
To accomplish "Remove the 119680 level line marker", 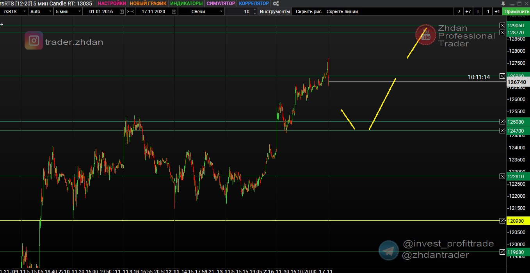I will coord(502,252).
